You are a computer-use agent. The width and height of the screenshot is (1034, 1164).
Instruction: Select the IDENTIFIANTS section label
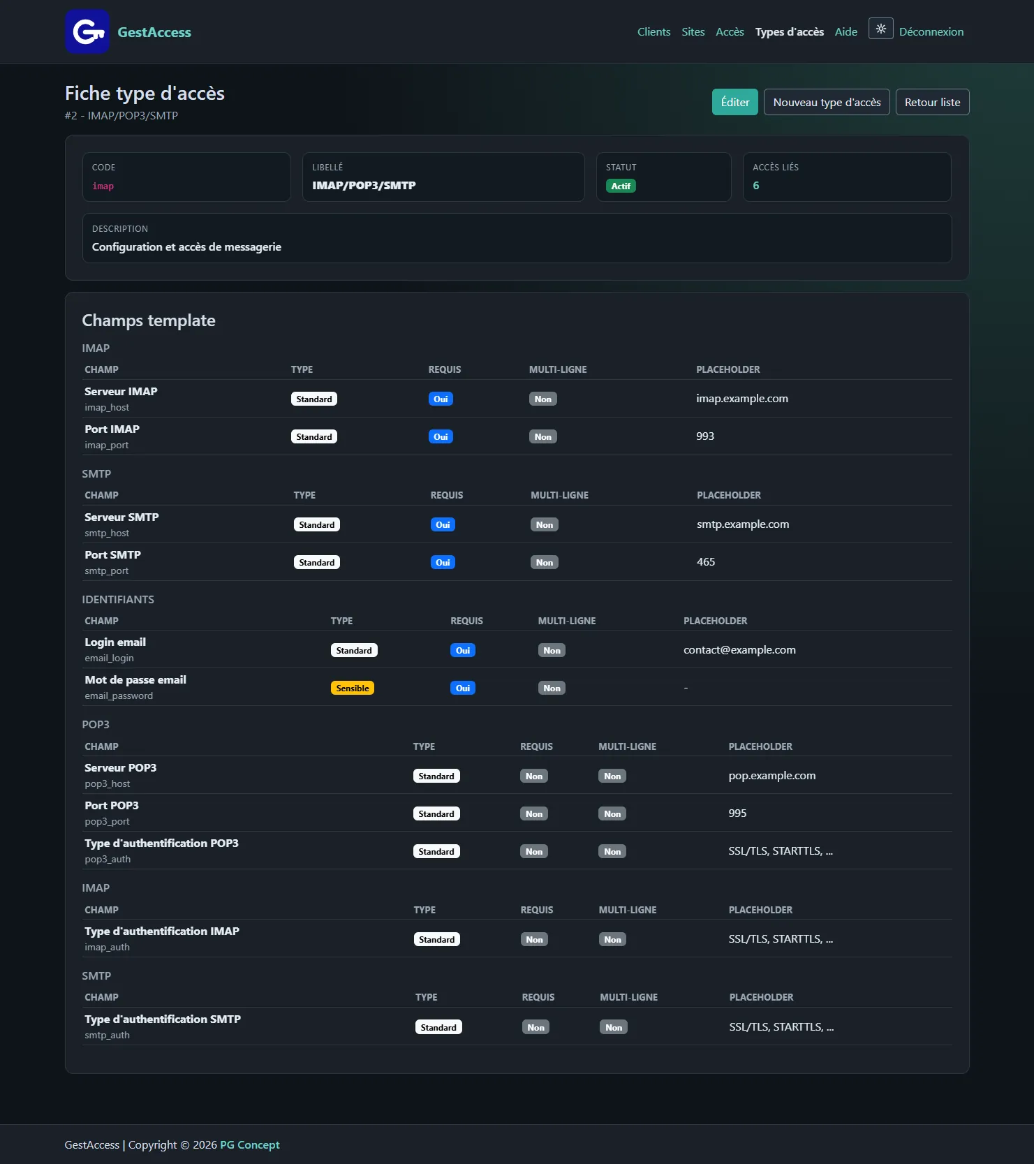[x=118, y=600]
